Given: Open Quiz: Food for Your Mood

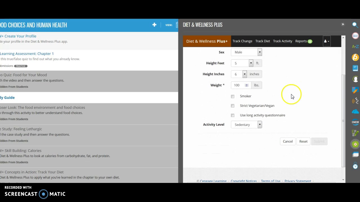Looking at the screenshot, I should click(23, 75).
